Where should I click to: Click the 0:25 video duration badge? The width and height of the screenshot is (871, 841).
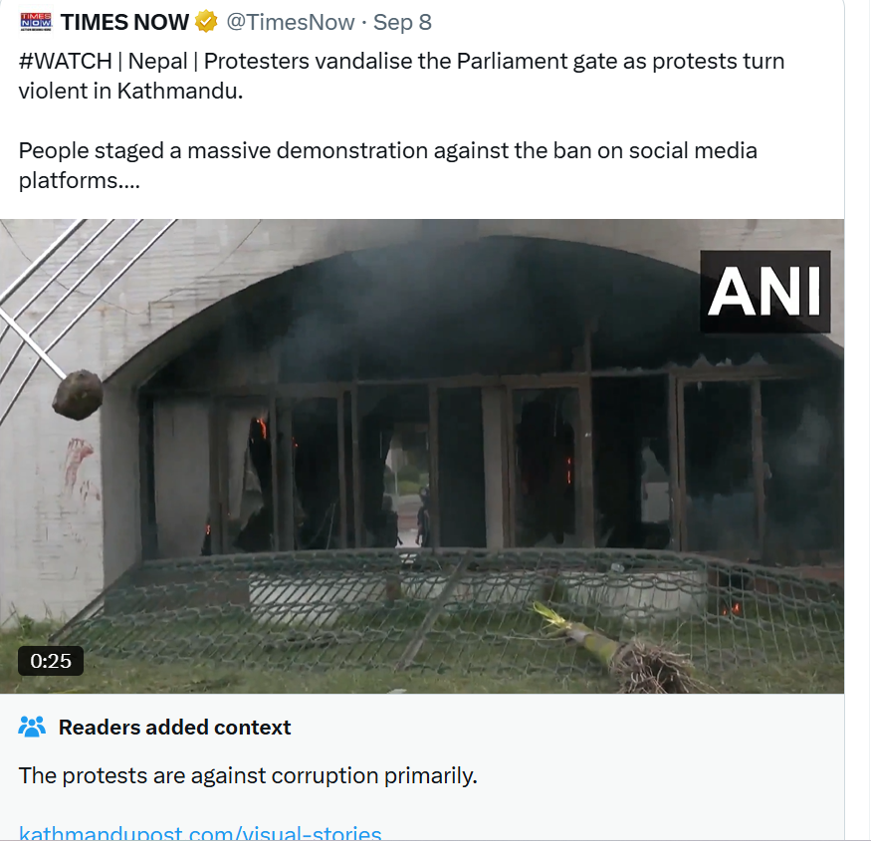(x=51, y=661)
